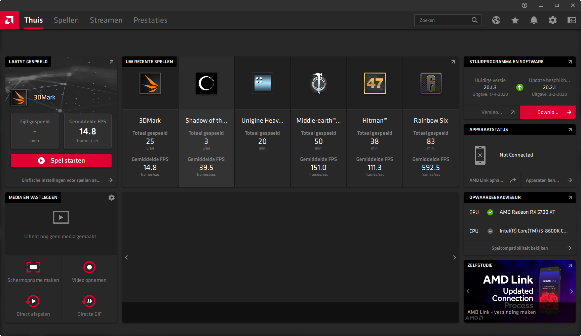
Task: Open Hitman 47 game icon
Action: click(375, 83)
